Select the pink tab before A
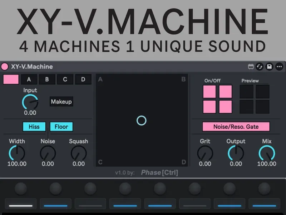This screenshot has height=215, width=286. point(11,79)
